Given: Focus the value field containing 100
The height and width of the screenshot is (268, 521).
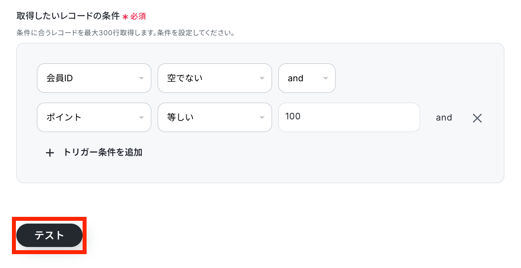Looking at the screenshot, I should click(349, 117).
